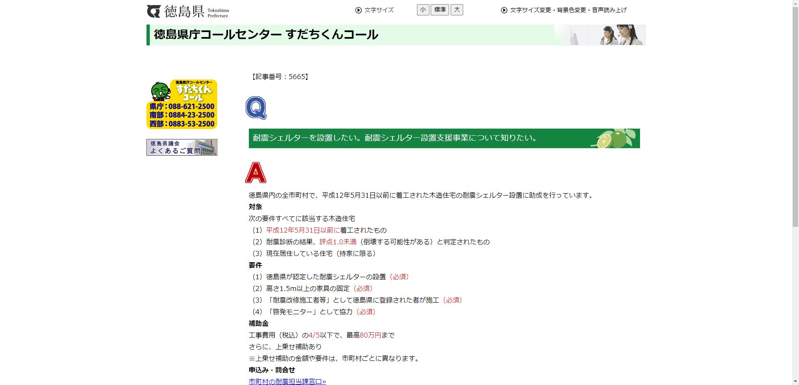Click the play icon beside 文字サイズ
799x385 pixels.
(358, 10)
